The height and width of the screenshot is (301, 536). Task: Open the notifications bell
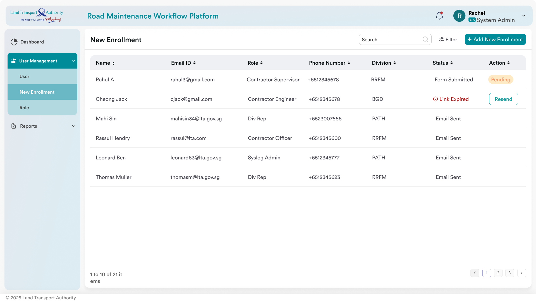click(439, 16)
